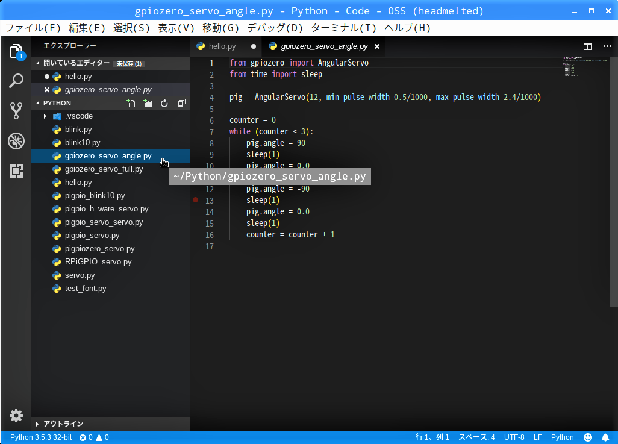Viewport: 618px width, 444px height.
Task: Split the editor to the side
Action: click(588, 46)
